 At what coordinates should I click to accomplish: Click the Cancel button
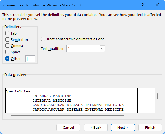[68, 128]
